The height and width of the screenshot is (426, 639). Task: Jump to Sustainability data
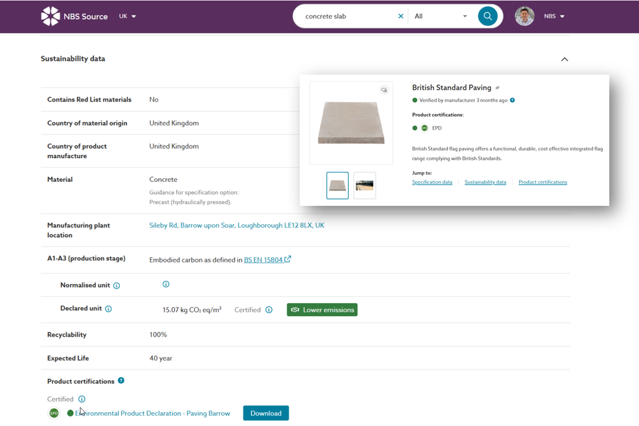point(486,182)
